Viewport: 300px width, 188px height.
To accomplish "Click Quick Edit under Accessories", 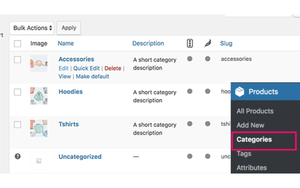I will [87, 68].
